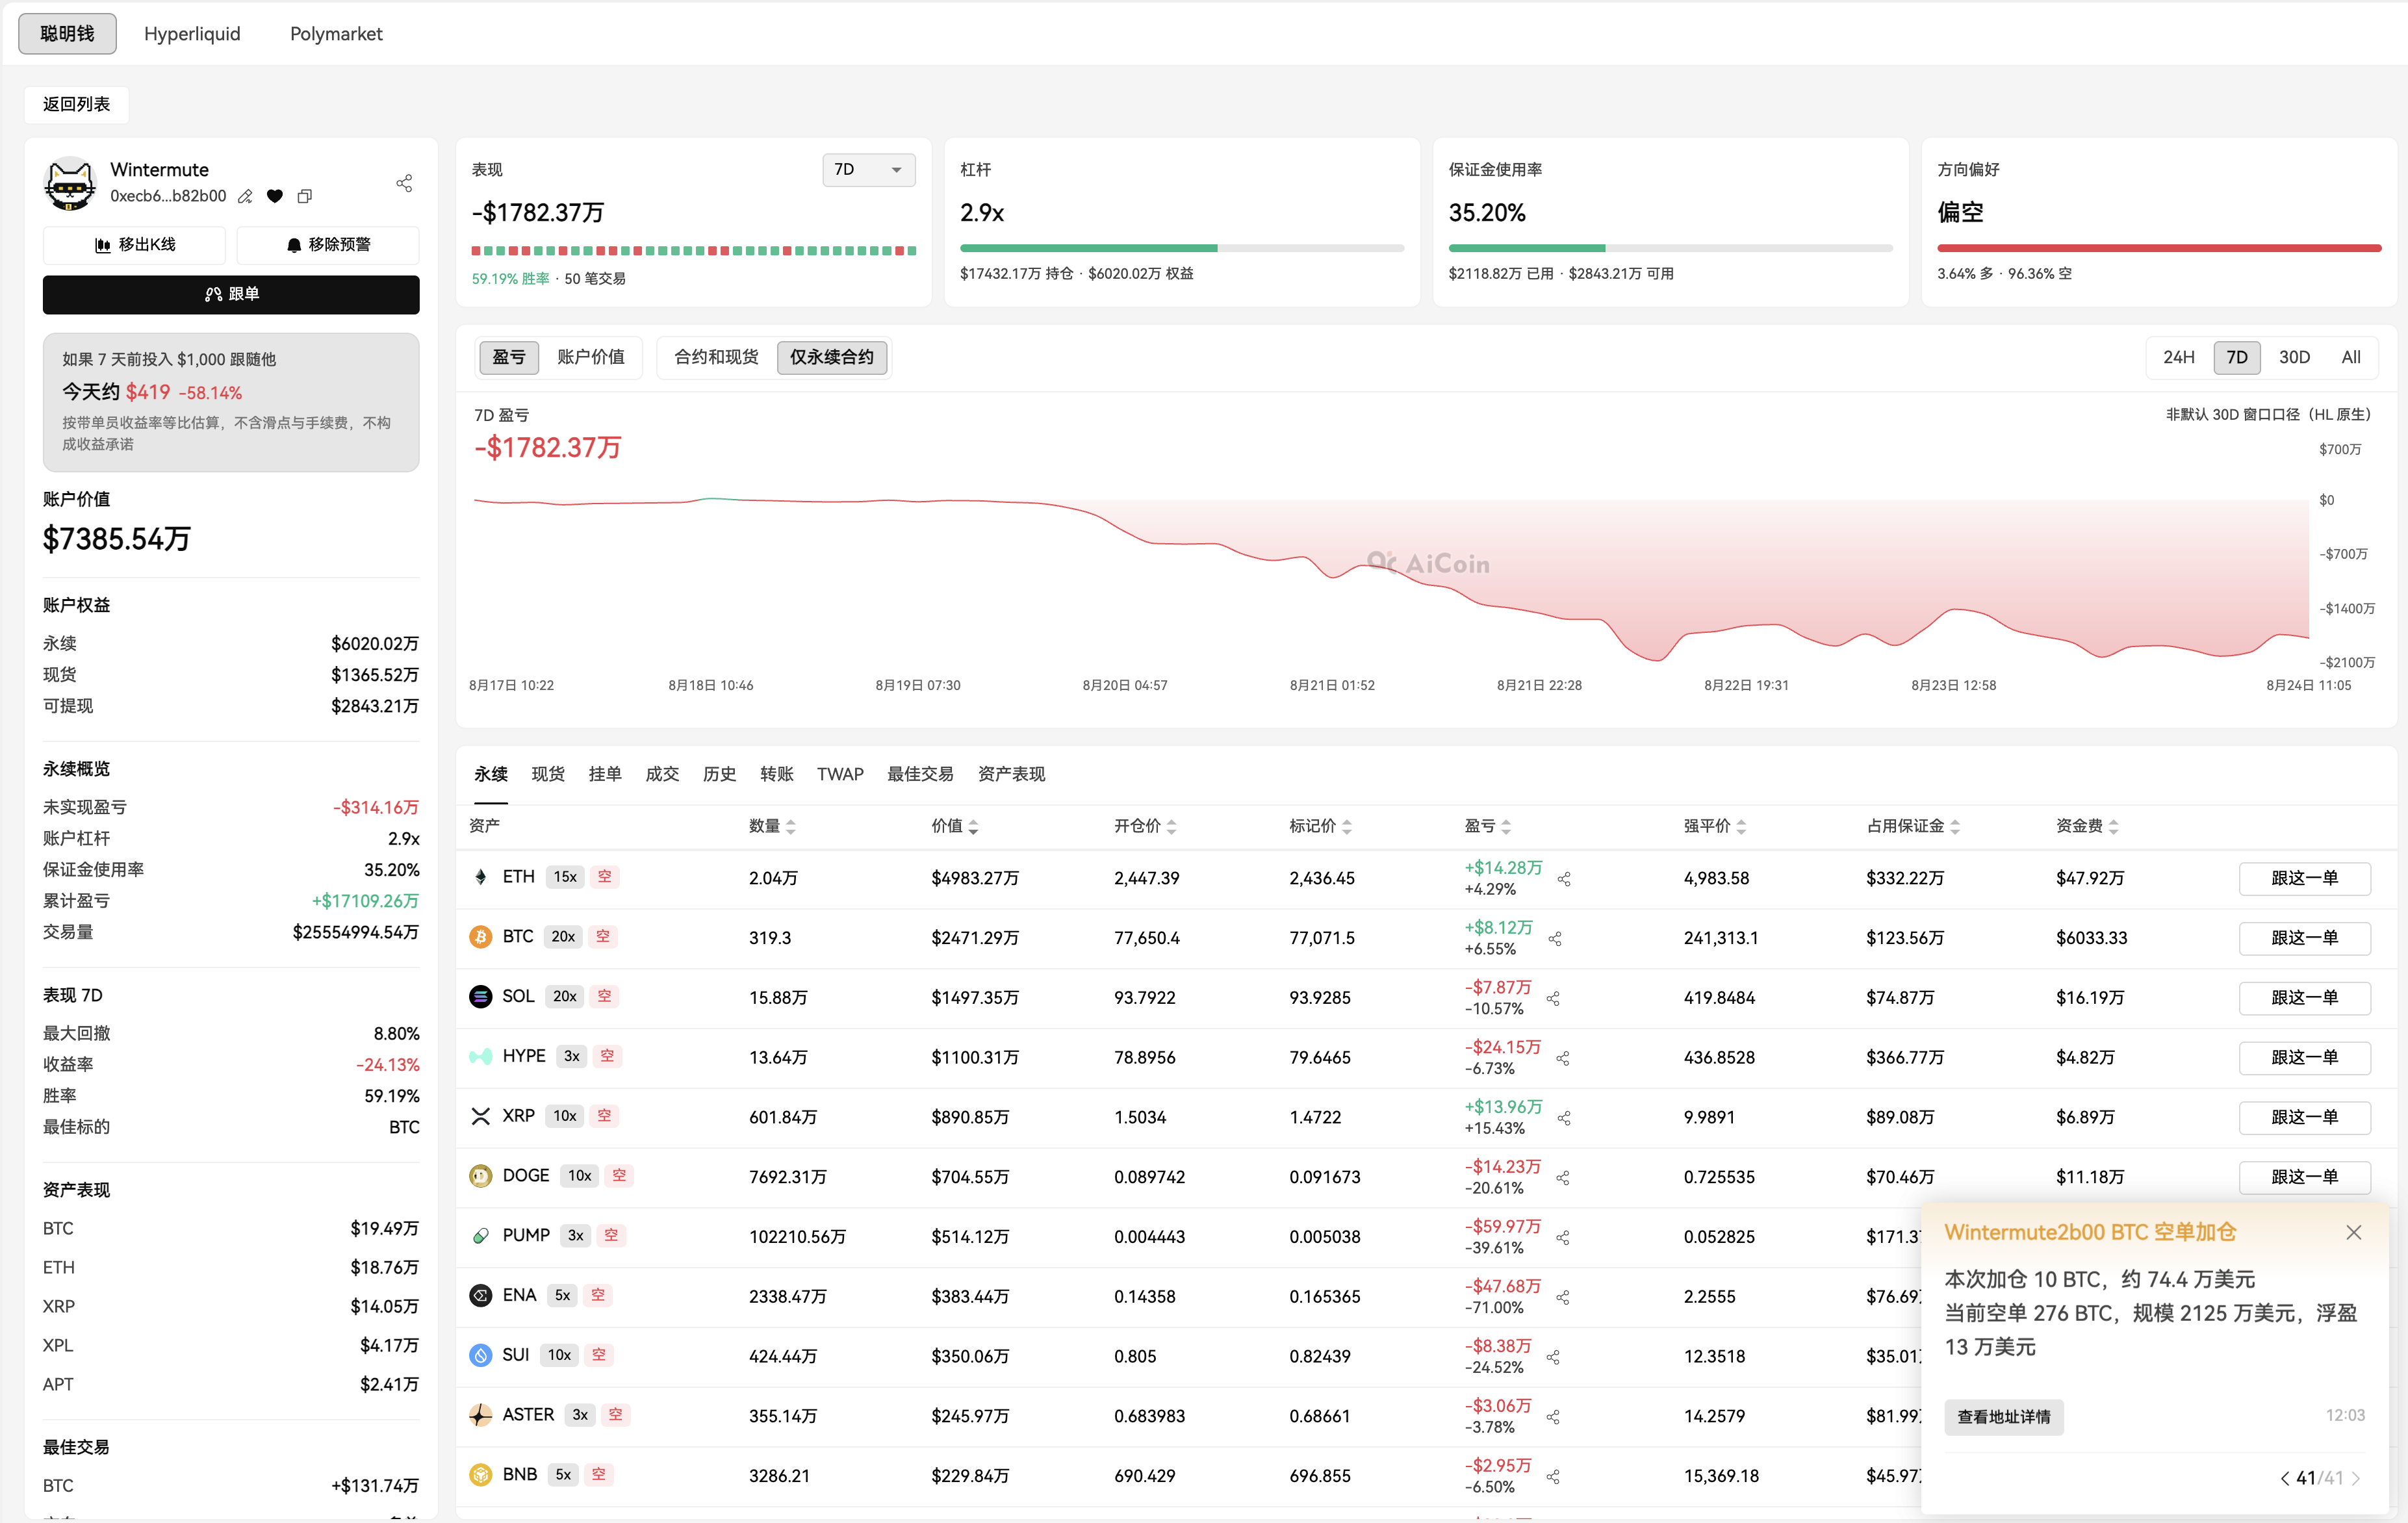This screenshot has width=2408, height=1523.
Task: Share the BTC position's profit and loss
Action: [x=1555, y=939]
